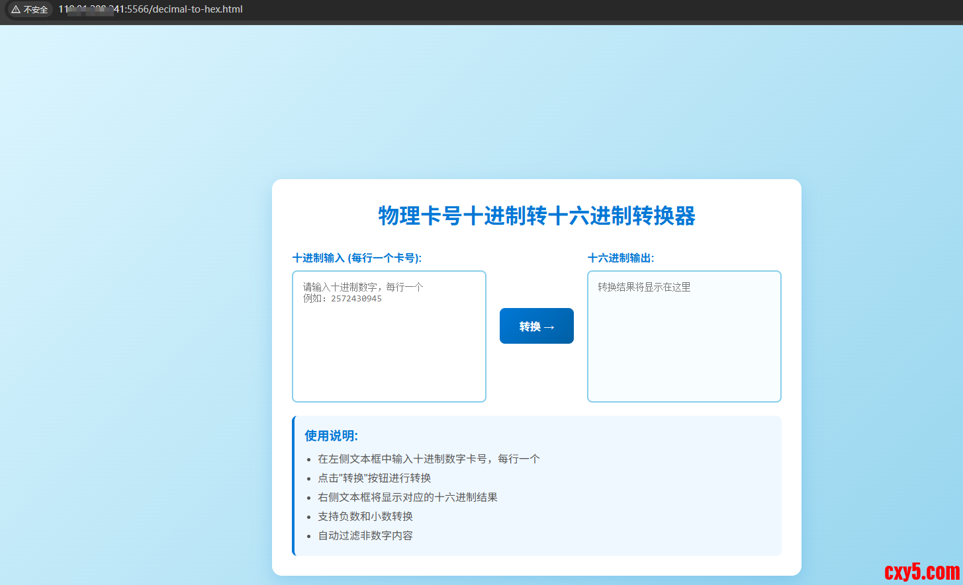Click the 物理卡号十进制转十六进制转换器 page title
963x585 pixels.
pos(536,215)
